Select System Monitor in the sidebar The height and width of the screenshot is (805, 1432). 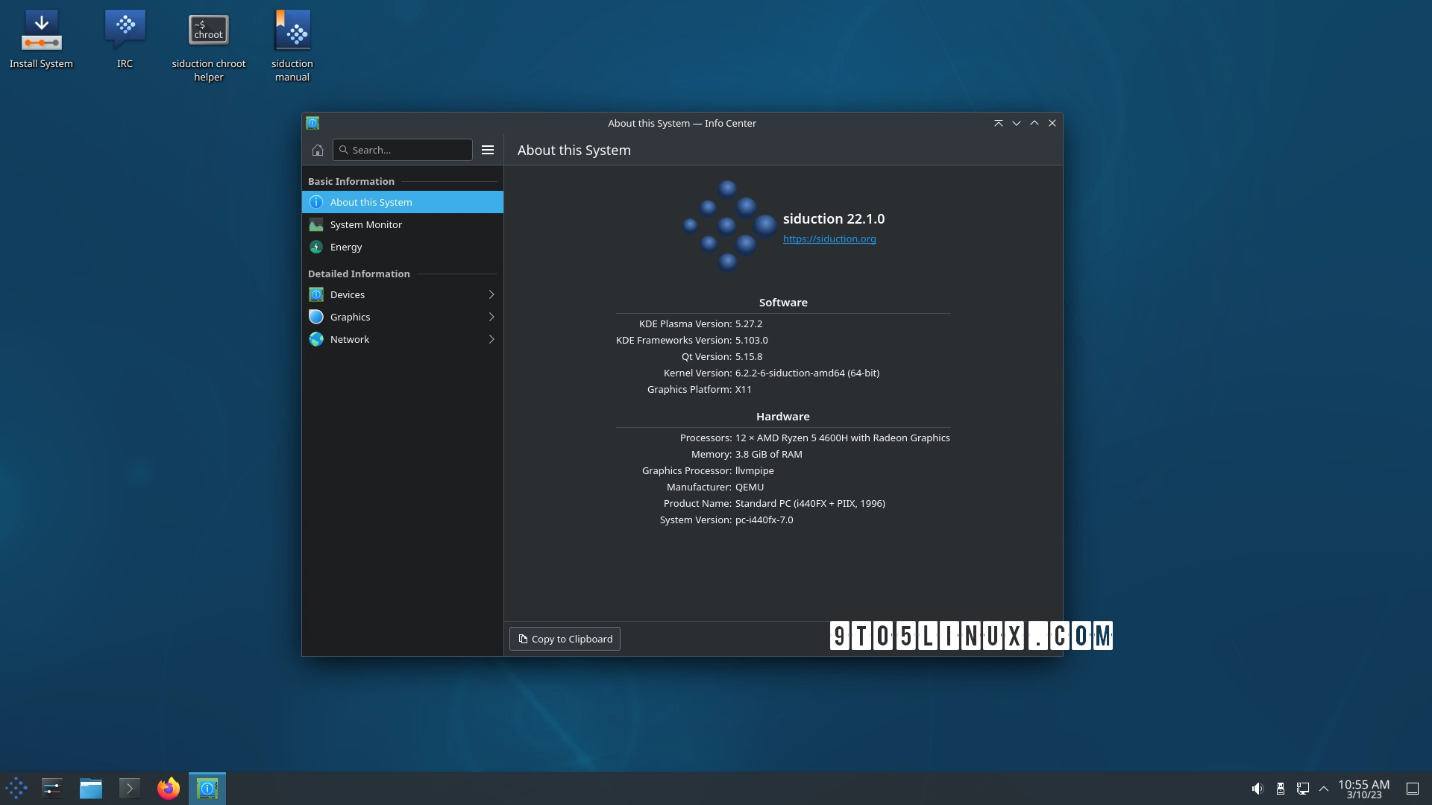365,224
